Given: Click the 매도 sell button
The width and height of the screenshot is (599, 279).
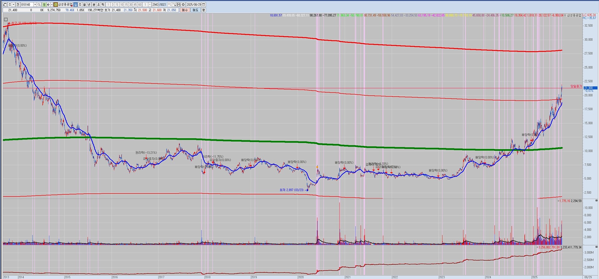Looking at the screenshot, I should click(195, 10).
